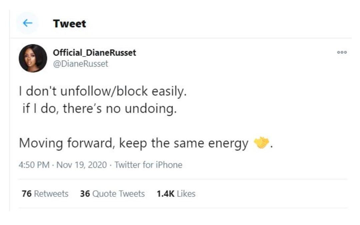Go back using the blue arrow
This screenshot has width=360, height=225.
(28, 23)
